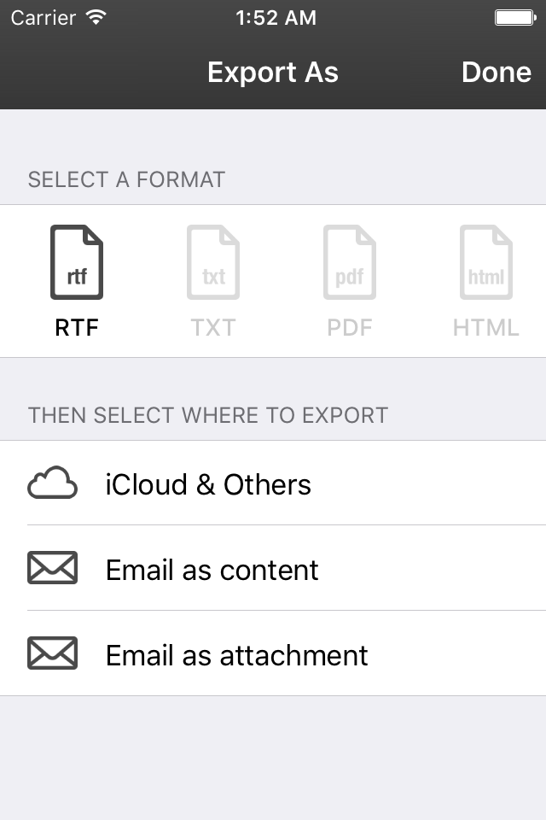
Task: Tap the Done button
Action: pyautogui.click(x=497, y=73)
